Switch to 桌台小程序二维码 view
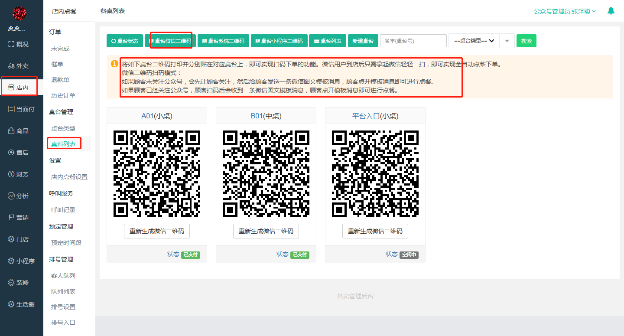The image size is (624, 336). (x=279, y=41)
